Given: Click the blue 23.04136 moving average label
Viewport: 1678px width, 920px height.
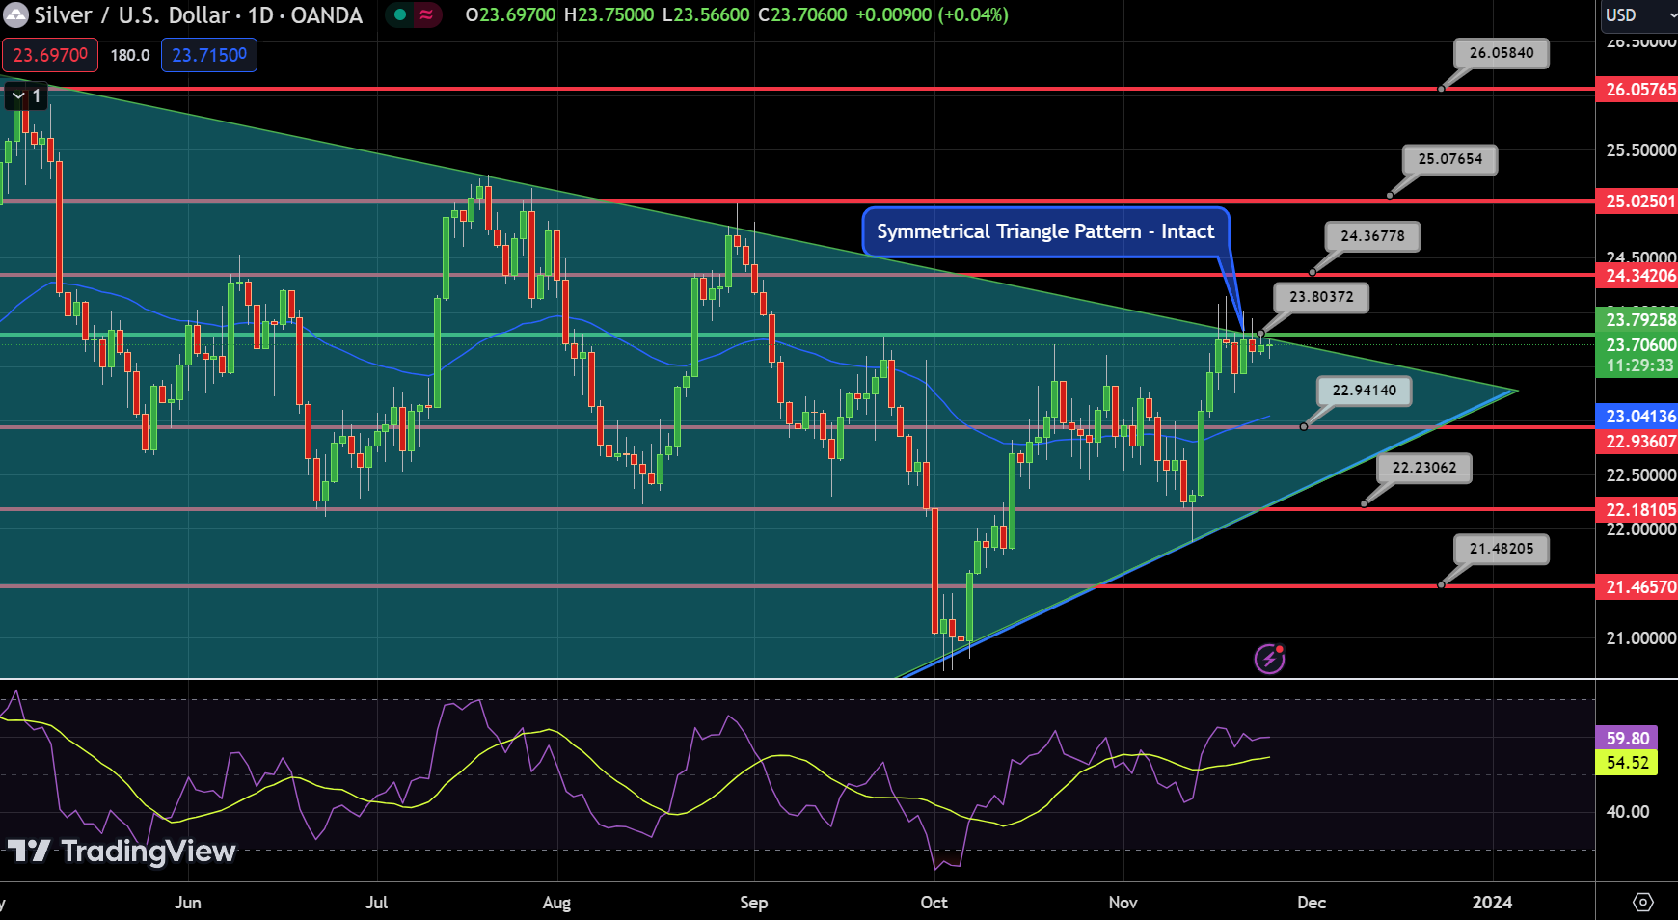Looking at the screenshot, I should coord(1637,417).
